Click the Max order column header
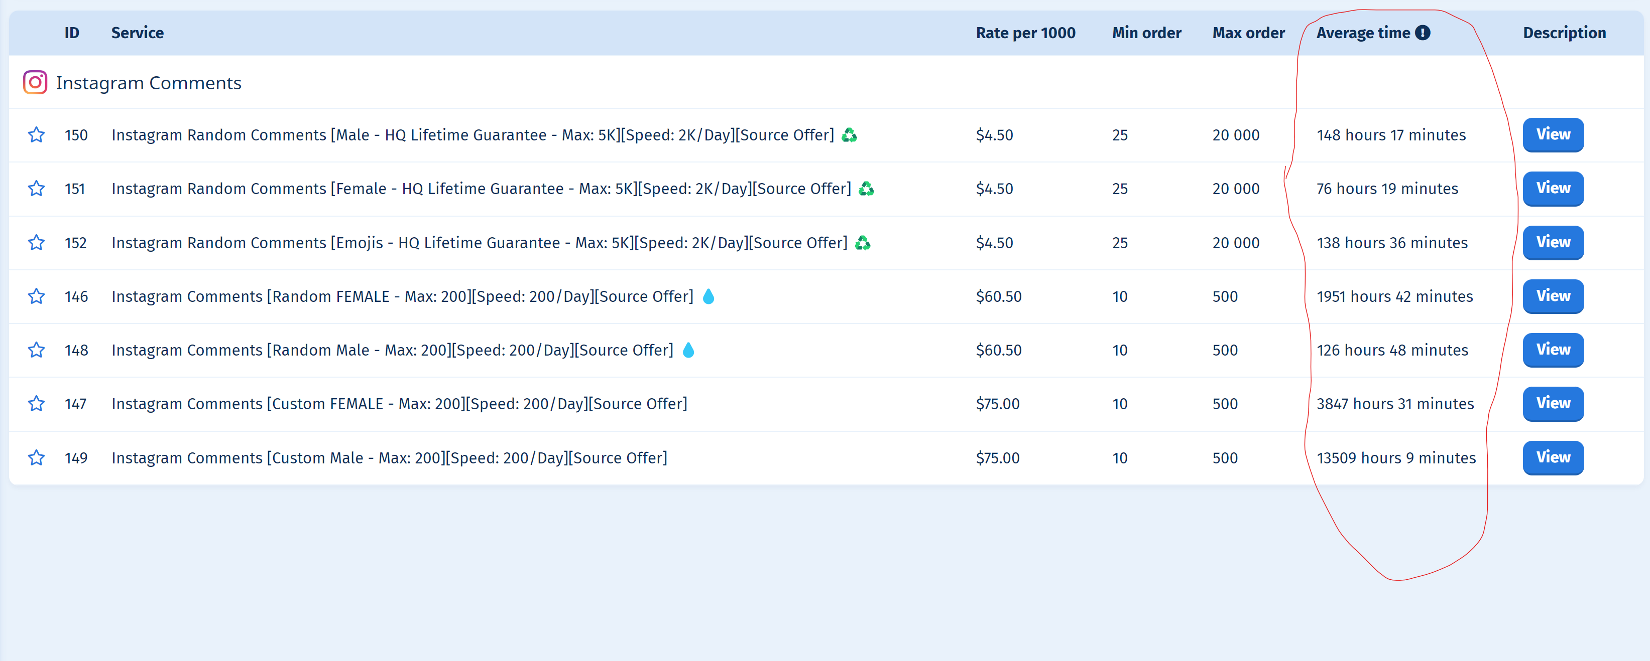 click(x=1248, y=33)
